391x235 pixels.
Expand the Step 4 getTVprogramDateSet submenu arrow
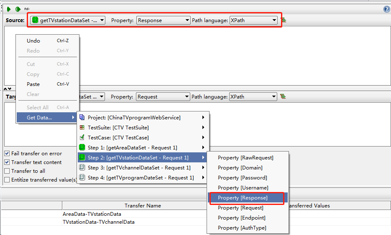203,177
